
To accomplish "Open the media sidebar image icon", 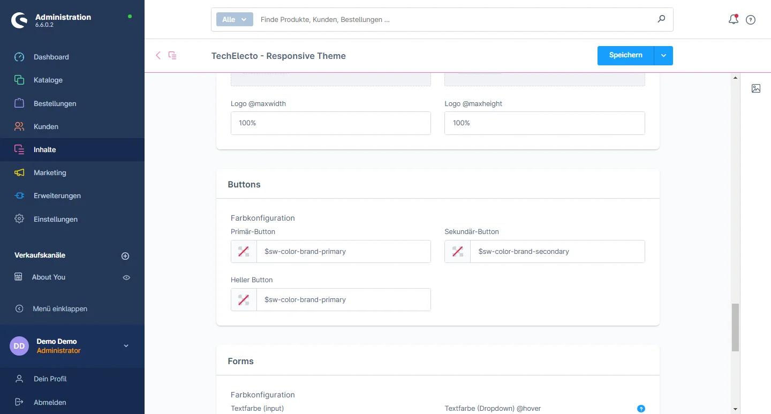I will pos(755,88).
